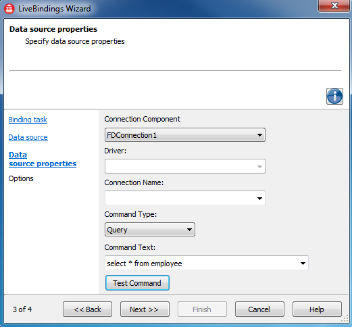
Task: Click the Options step label
Action: [21, 178]
